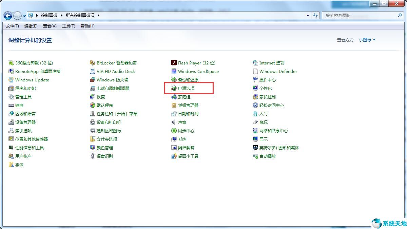Open the 凭据管理器 link

(188, 105)
